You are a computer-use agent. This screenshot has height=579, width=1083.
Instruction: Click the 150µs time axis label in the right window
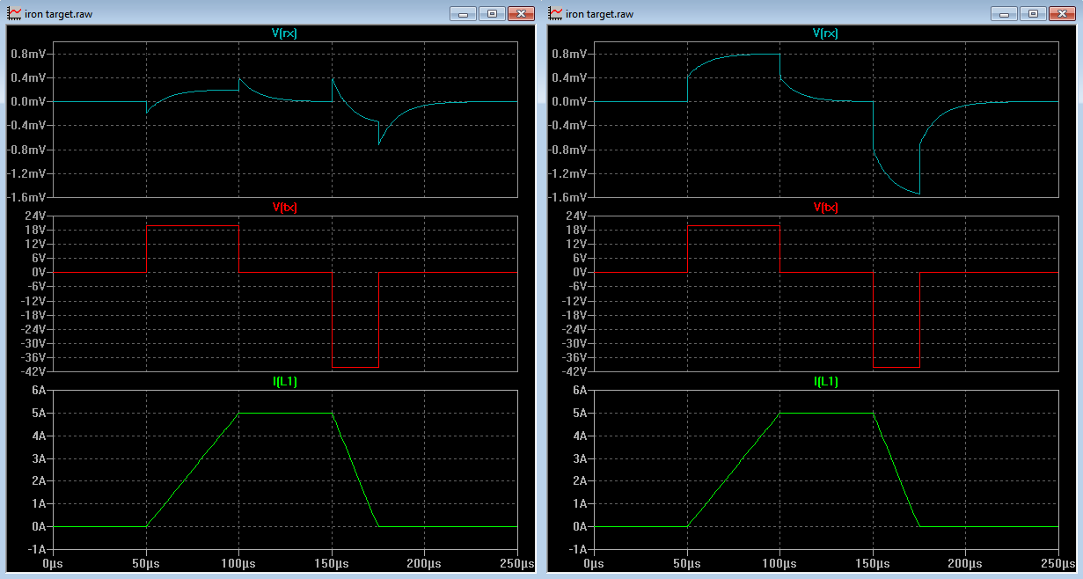873,562
